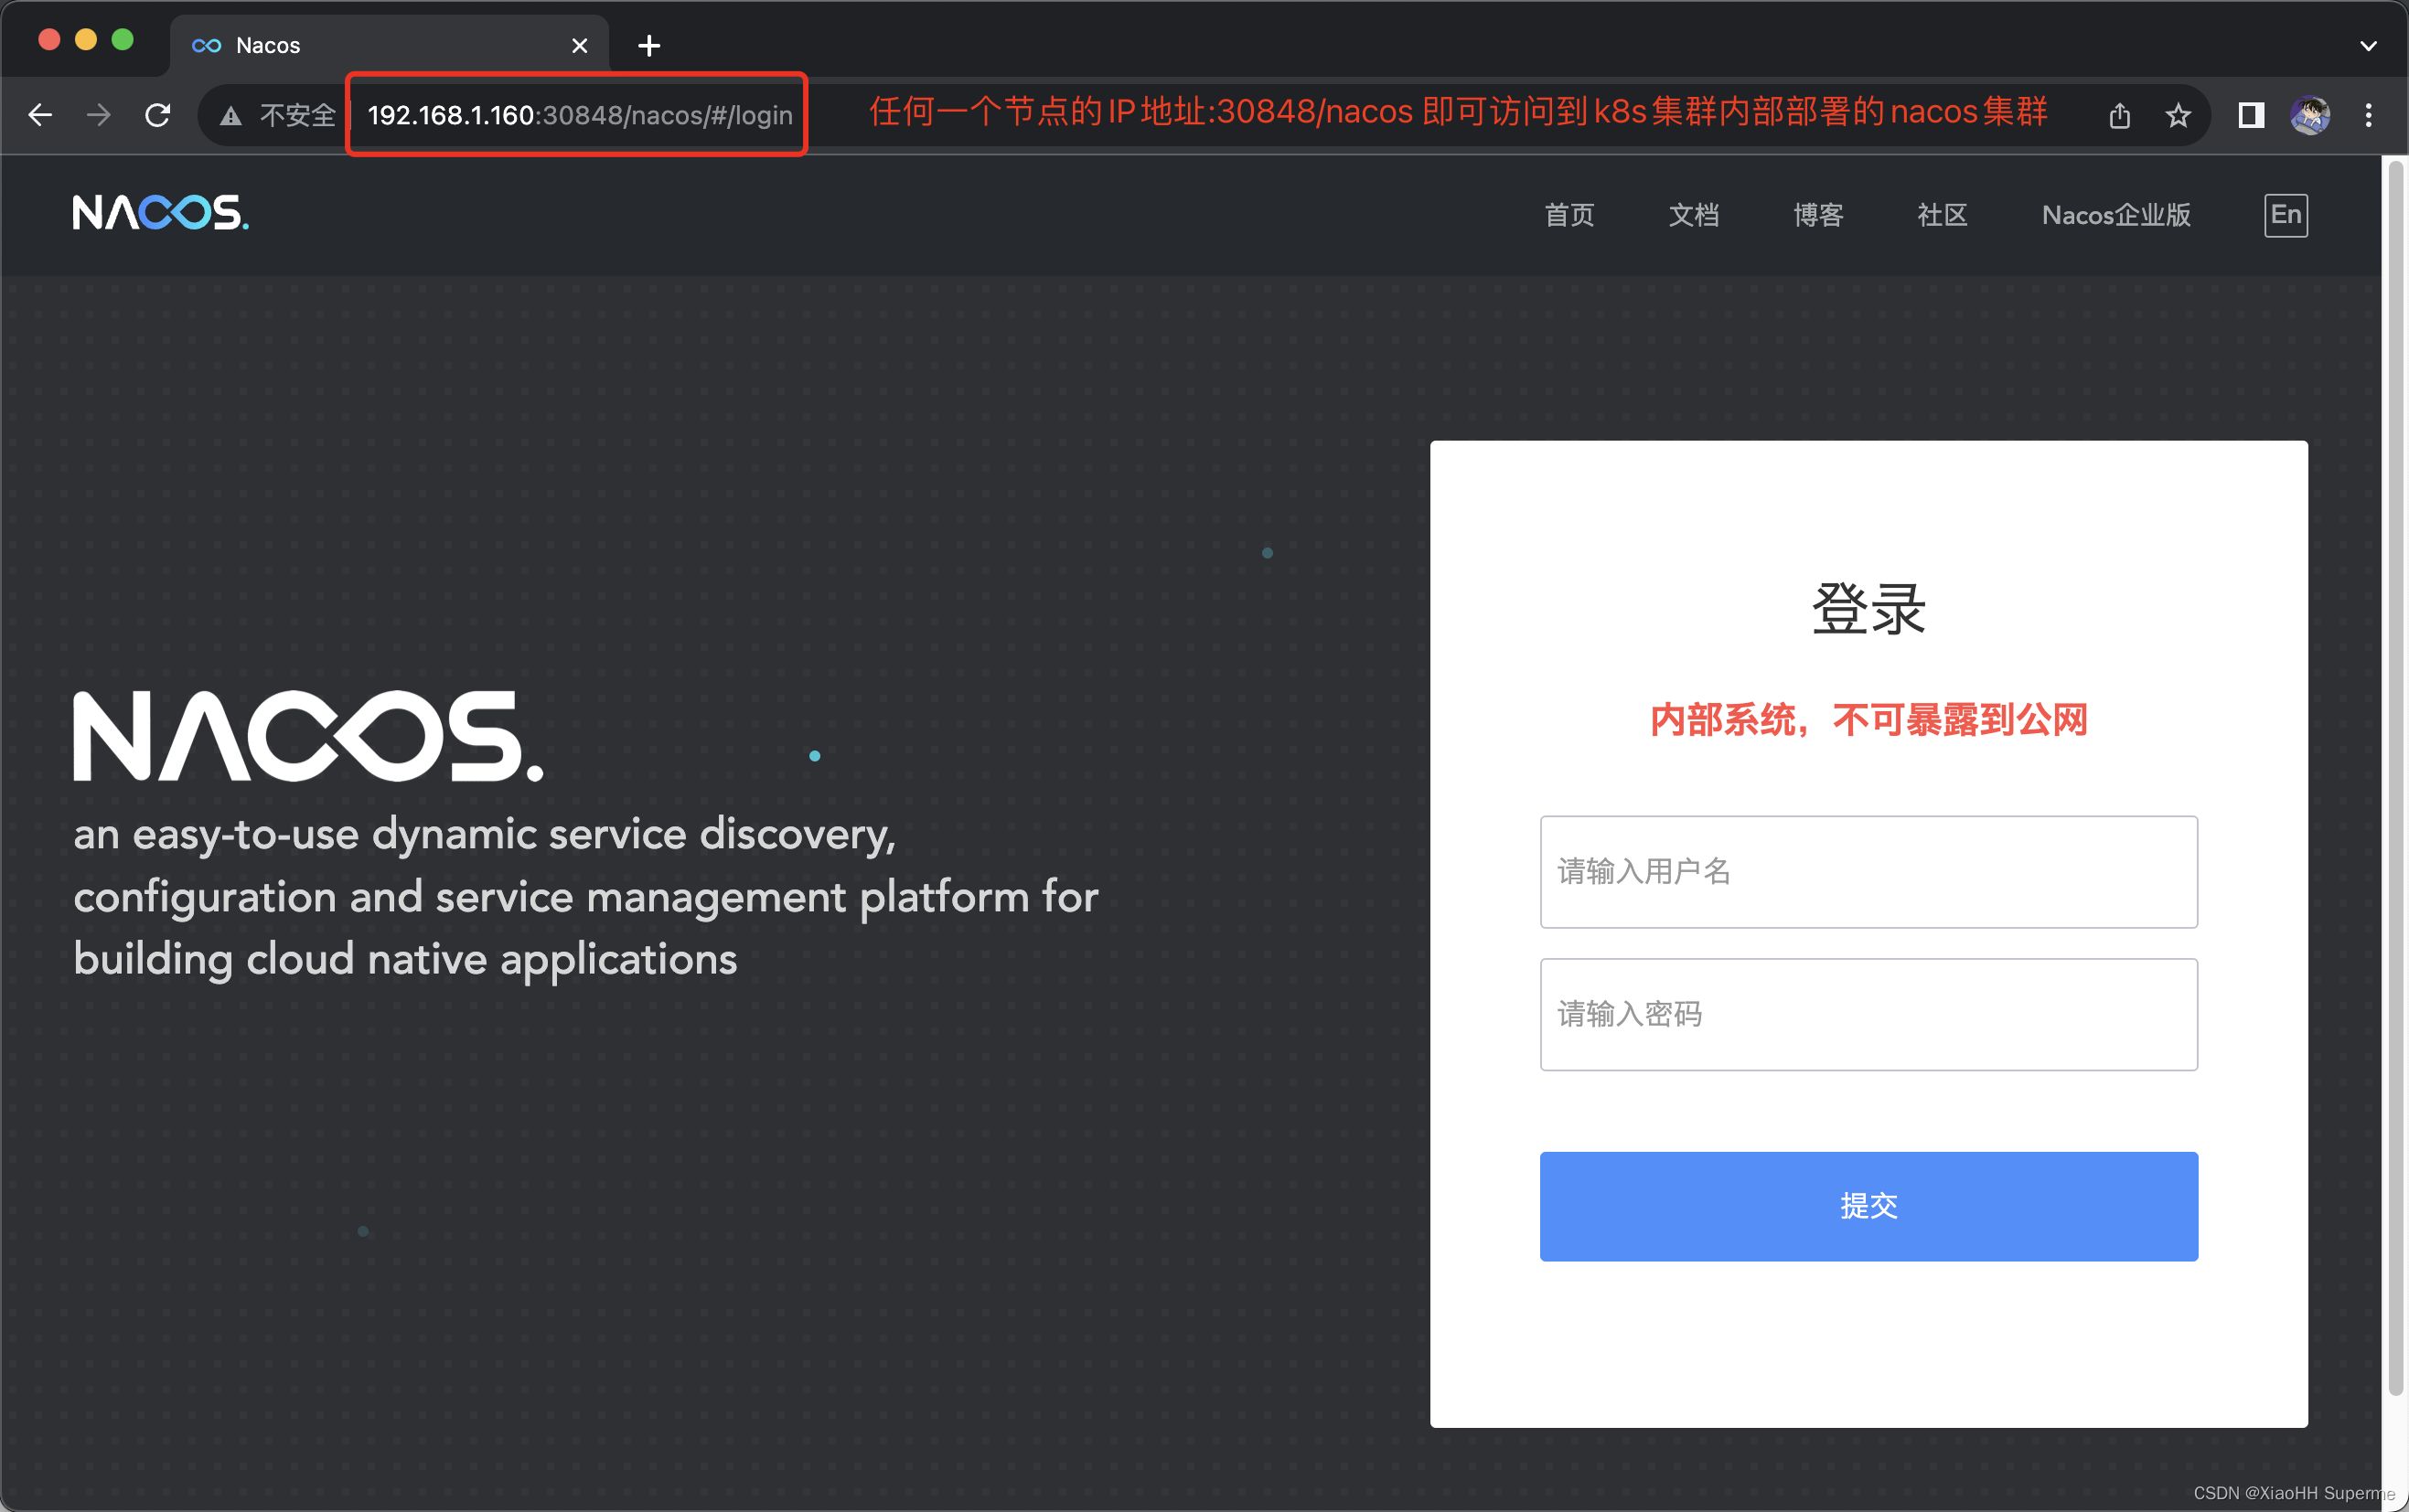Open the Chrome three-dot menu
This screenshot has width=2409, height=1512.
[x=2368, y=115]
